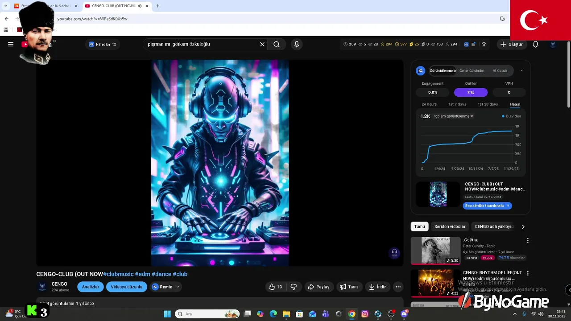
Task: Open the account avatar menu
Action: pyautogui.click(x=553, y=44)
